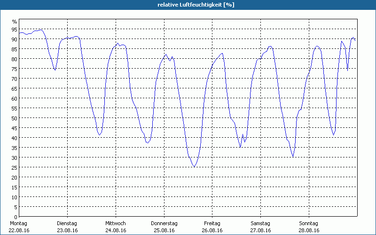Click the 'Montag' day label
This screenshot has height=235, width=376.
(18, 223)
